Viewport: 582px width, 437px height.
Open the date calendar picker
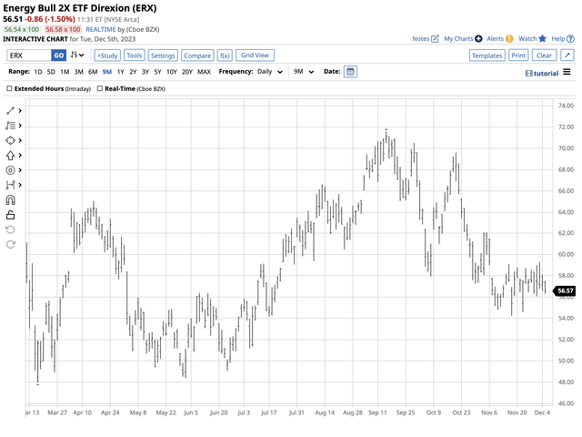[350, 71]
